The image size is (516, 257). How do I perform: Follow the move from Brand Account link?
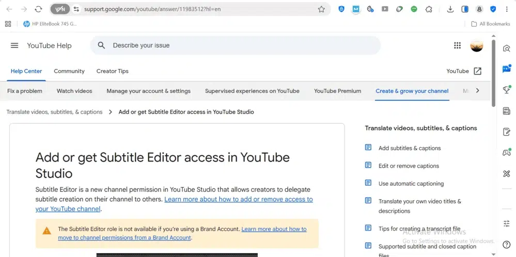(x=182, y=233)
